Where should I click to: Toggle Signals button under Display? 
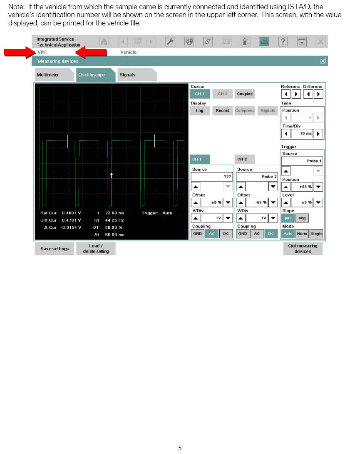coord(268,111)
